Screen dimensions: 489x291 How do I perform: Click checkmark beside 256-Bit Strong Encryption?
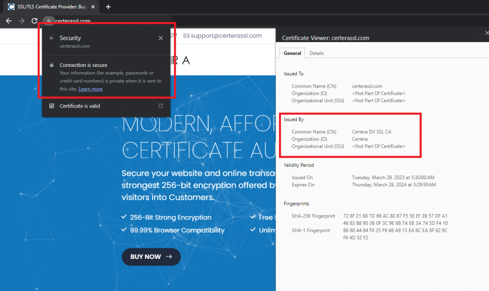point(124,217)
